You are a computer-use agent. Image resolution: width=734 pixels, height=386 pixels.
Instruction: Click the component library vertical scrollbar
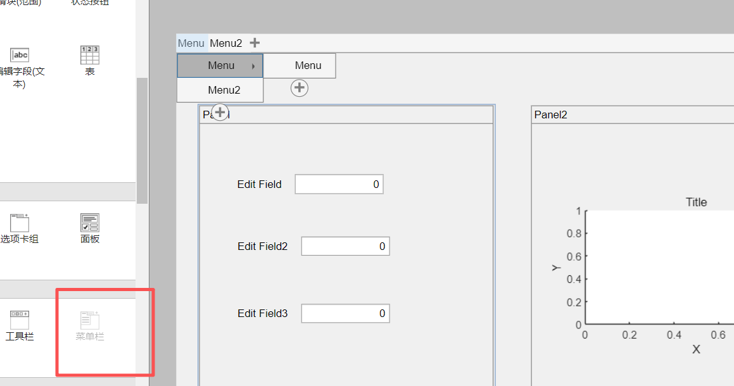[142, 139]
